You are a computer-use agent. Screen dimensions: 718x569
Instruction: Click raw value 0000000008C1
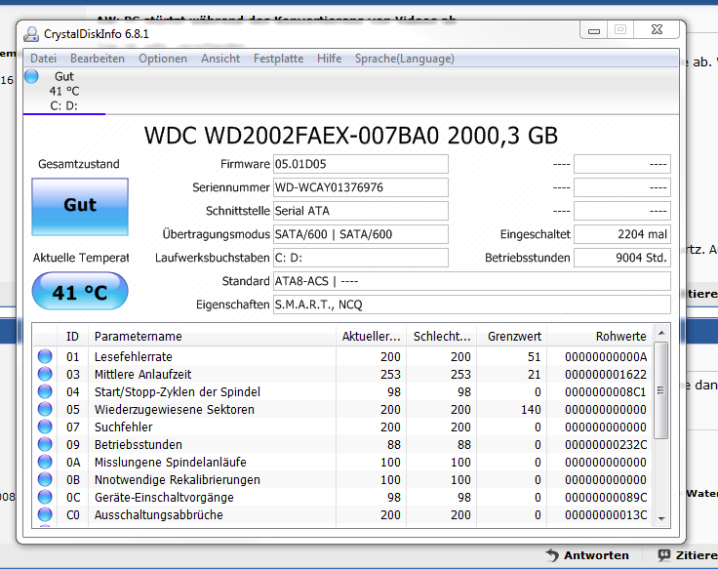(606, 391)
